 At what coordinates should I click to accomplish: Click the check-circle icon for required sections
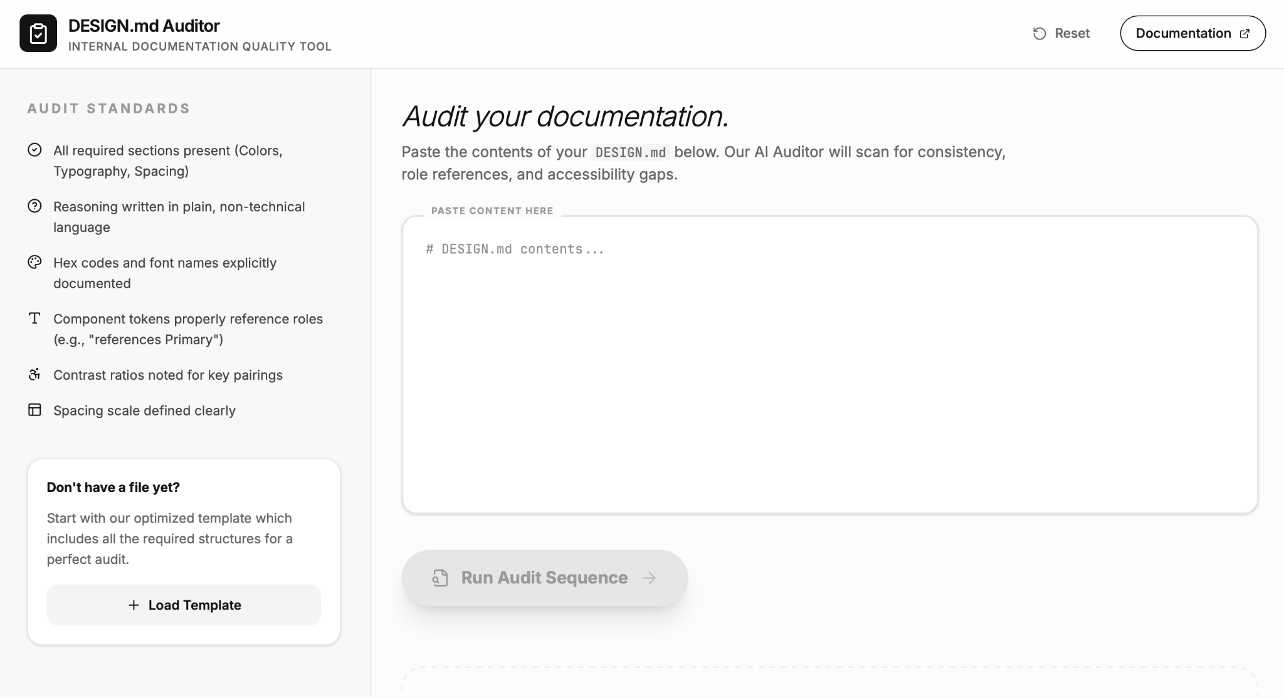coord(34,150)
